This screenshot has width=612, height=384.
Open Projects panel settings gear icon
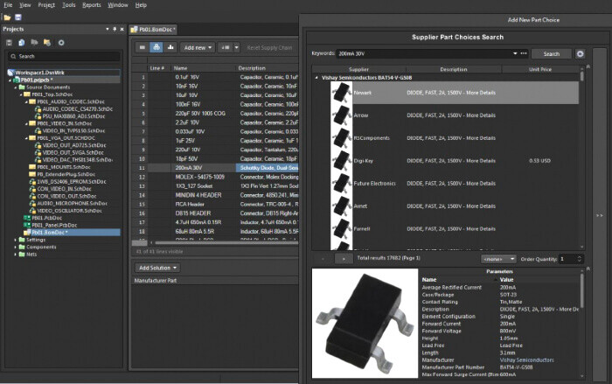click(61, 43)
